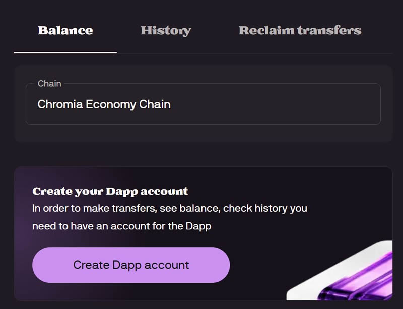The width and height of the screenshot is (403, 309).
Task: Click the word "Reclaim" in the tab bar
Action: tap(265, 30)
